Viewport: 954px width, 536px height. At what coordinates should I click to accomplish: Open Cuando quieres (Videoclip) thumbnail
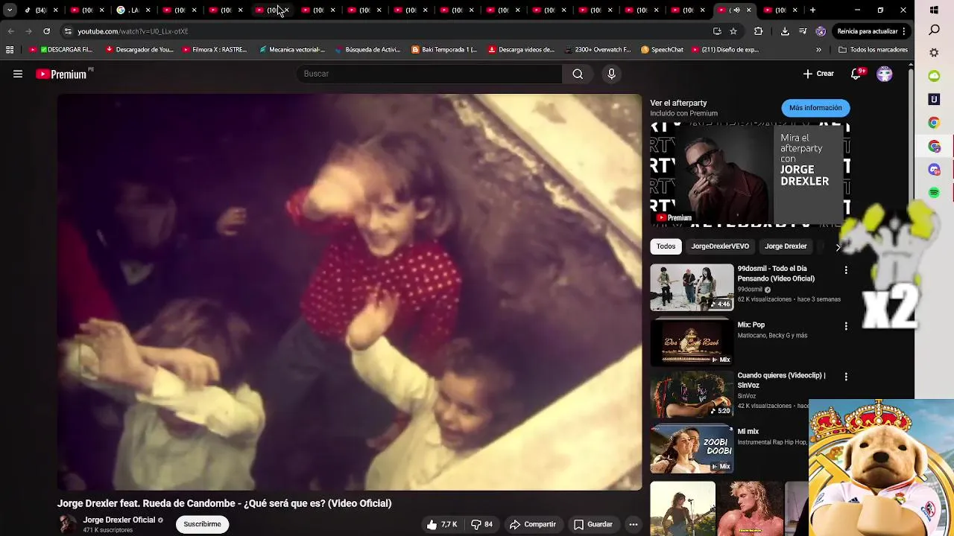pyautogui.click(x=692, y=395)
